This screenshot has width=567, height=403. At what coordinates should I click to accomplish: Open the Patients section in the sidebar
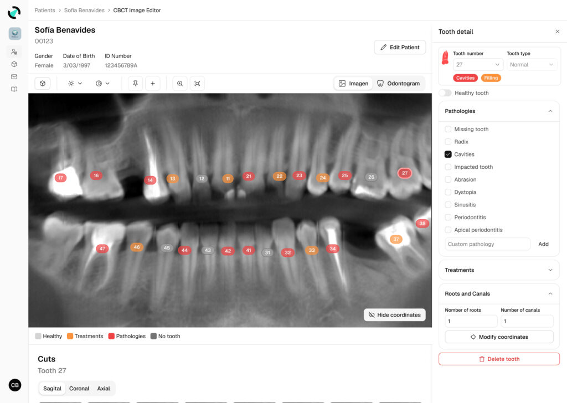[x=14, y=53]
